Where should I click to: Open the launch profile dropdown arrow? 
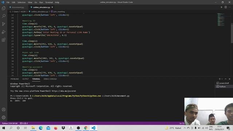tap(222, 79)
